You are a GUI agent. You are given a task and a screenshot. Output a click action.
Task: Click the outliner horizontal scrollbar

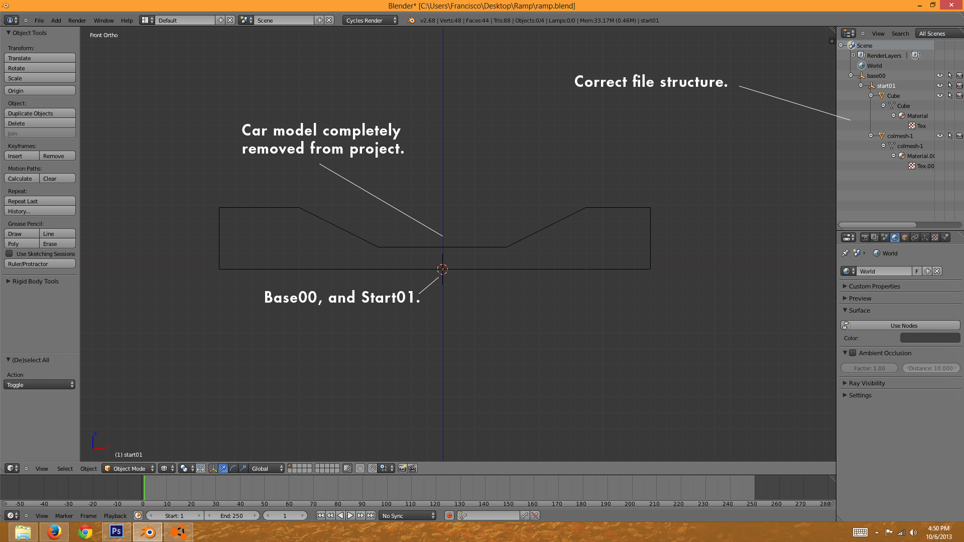pos(877,225)
